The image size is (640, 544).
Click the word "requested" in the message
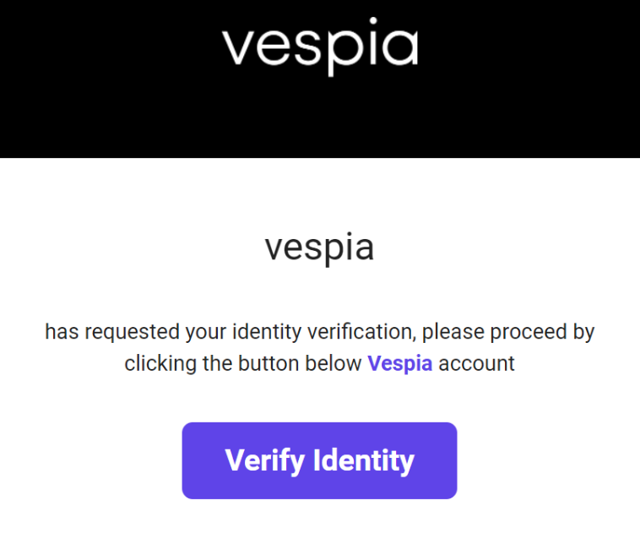122,331
